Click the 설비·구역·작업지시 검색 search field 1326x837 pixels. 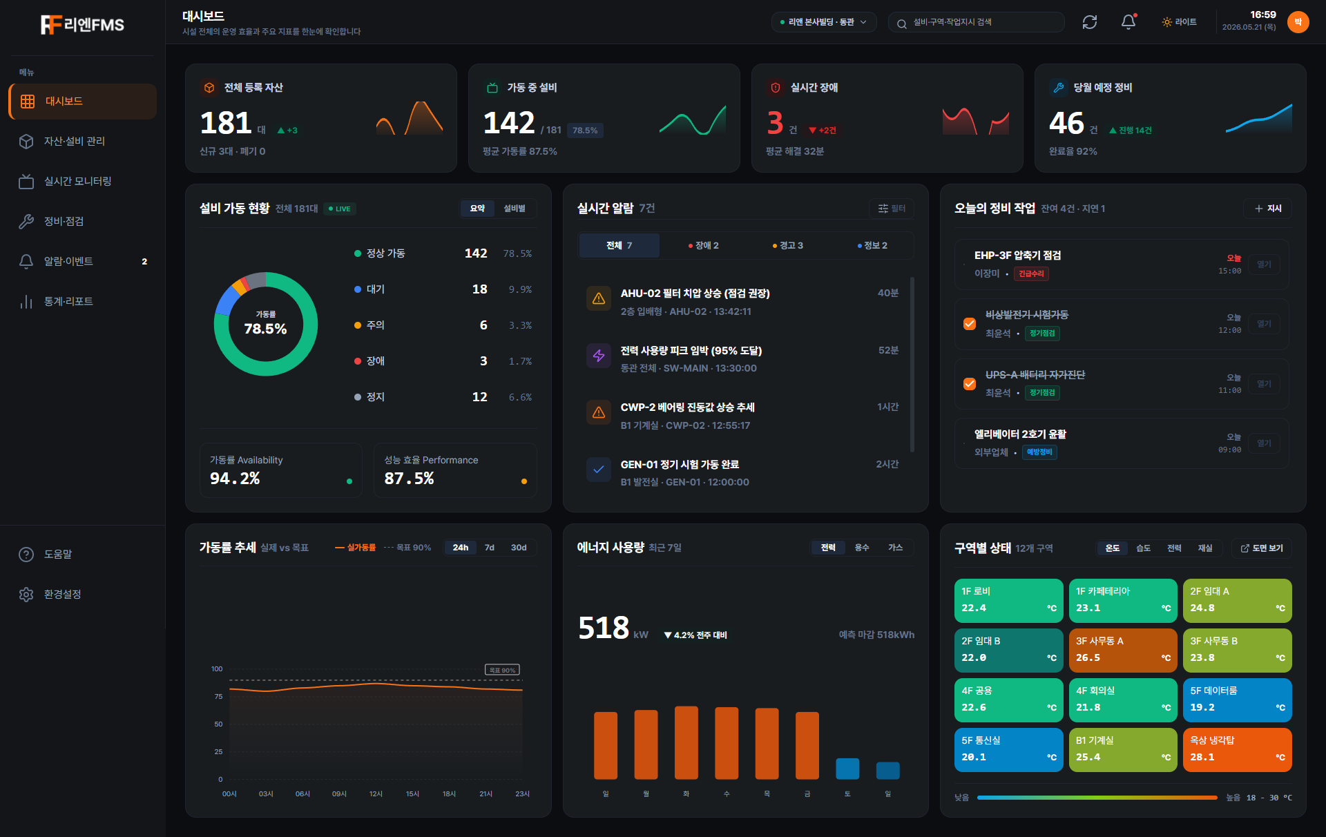click(976, 22)
